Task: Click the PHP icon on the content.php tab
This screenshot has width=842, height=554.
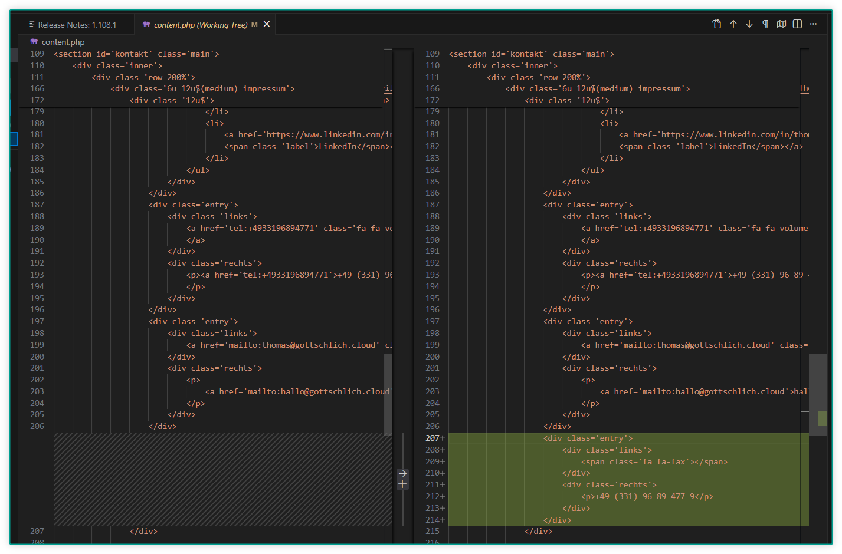Action: 146,24
